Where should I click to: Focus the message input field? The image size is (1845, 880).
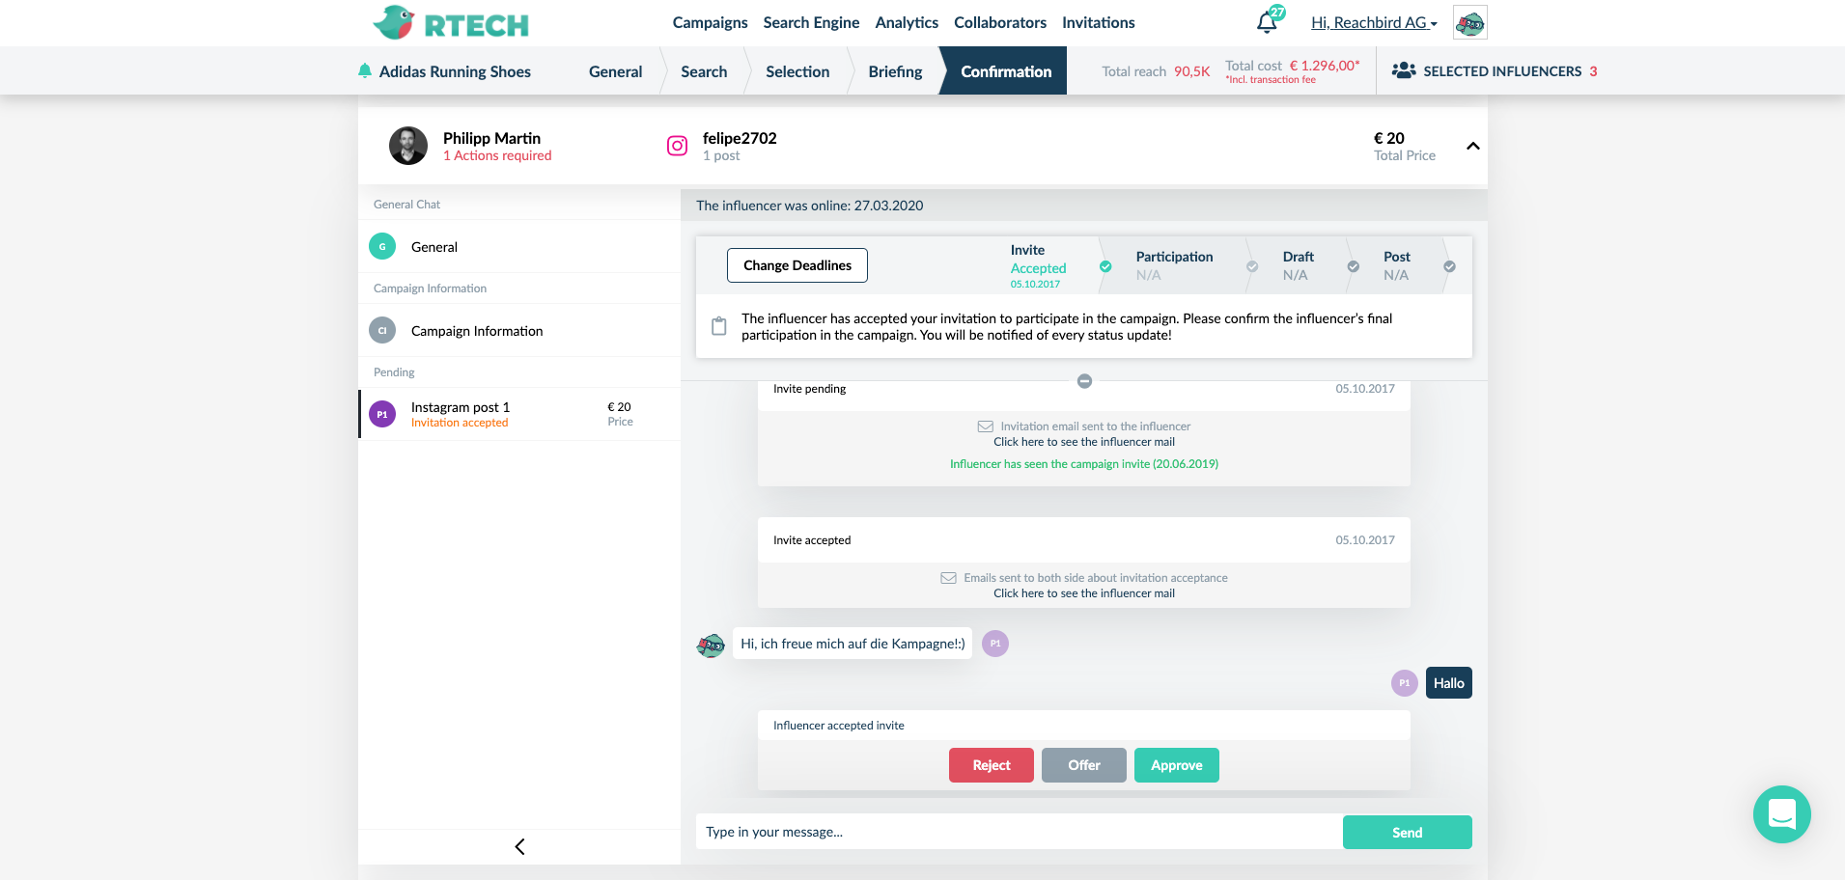click(1019, 832)
